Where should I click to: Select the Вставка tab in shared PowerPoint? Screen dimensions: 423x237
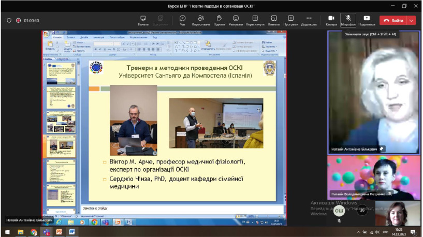(x=70, y=37)
